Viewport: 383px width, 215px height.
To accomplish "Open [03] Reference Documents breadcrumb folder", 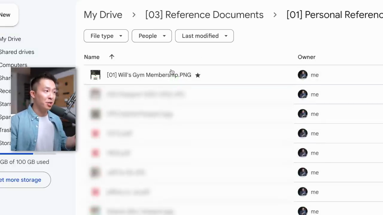I will (204, 15).
